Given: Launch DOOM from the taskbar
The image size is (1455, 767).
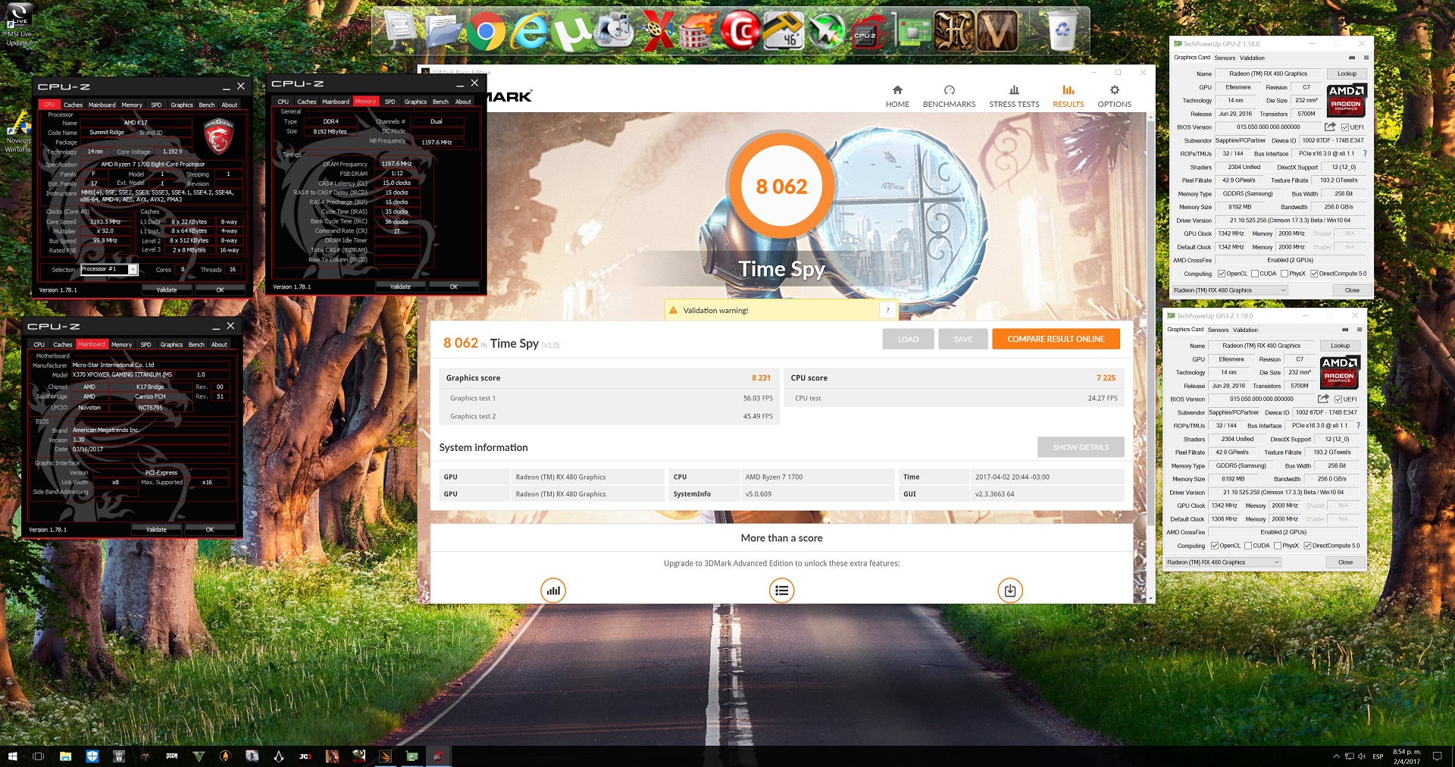Looking at the screenshot, I should click(x=172, y=756).
